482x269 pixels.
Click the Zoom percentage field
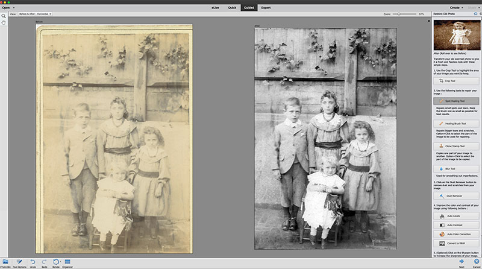(x=421, y=14)
